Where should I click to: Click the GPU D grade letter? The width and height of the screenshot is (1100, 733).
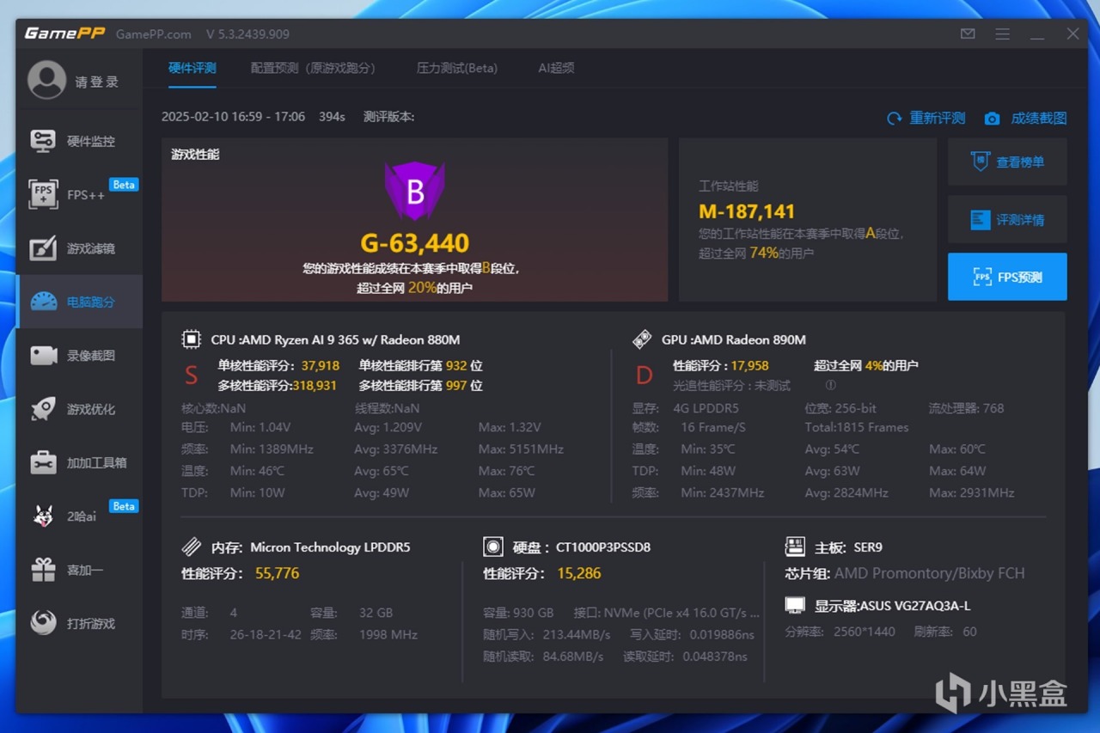click(x=644, y=376)
